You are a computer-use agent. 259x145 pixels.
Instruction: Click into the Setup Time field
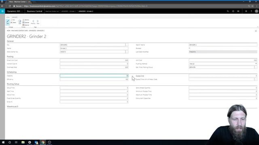pos(94,88)
